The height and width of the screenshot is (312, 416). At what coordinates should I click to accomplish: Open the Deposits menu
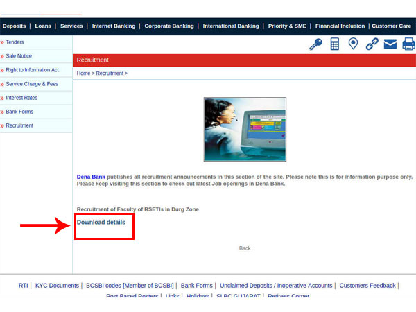click(x=14, y=26)
